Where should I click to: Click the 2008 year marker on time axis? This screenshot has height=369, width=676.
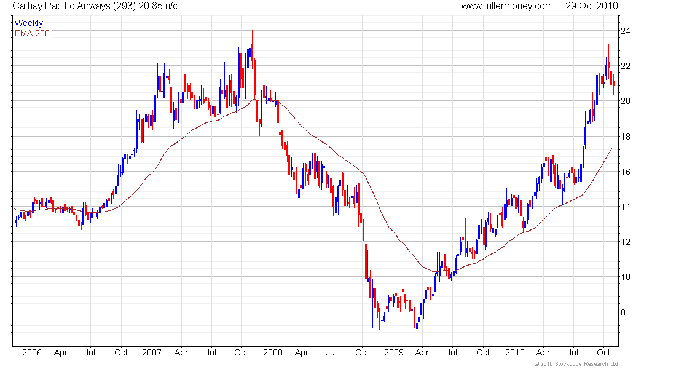pos(273,352)
